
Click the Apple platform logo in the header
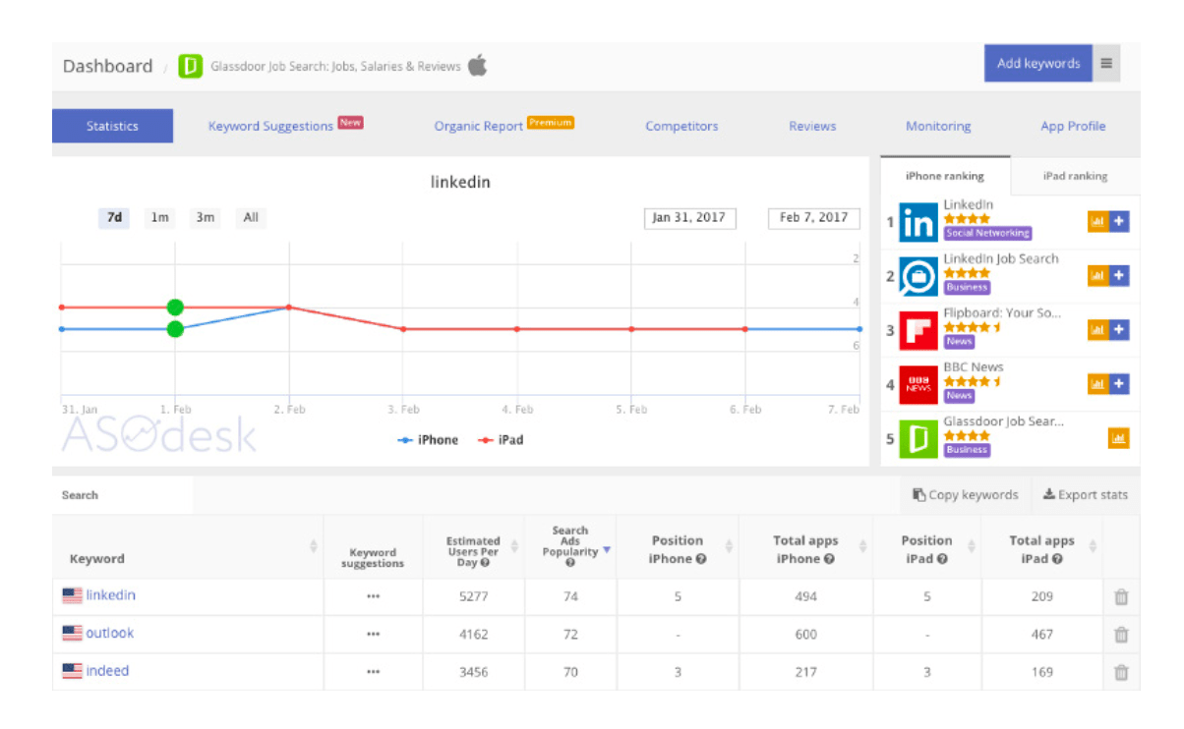(x=477, y=66)
